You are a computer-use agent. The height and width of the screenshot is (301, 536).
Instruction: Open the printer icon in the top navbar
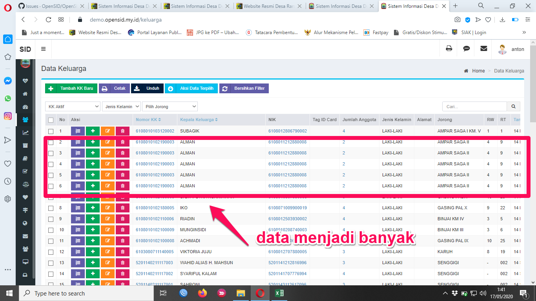(x=448, y=49)
